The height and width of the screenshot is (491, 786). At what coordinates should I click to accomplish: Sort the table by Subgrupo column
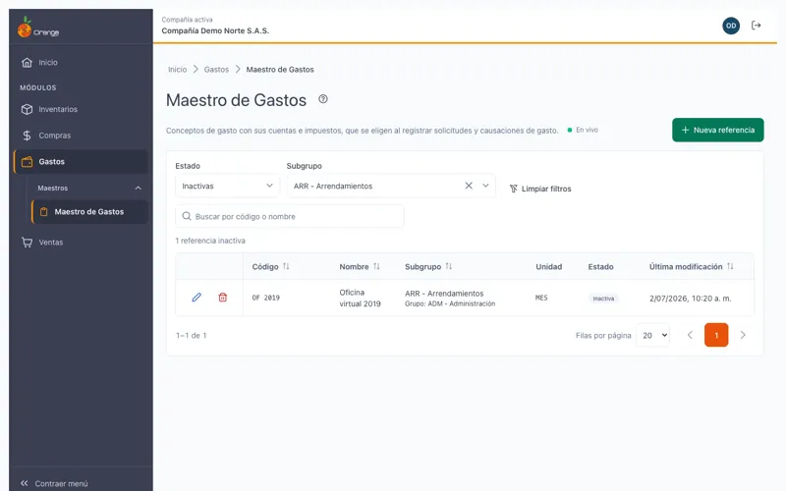pos(449,266)
